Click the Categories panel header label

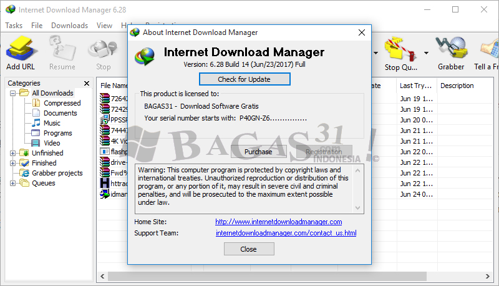pos(24,83)
